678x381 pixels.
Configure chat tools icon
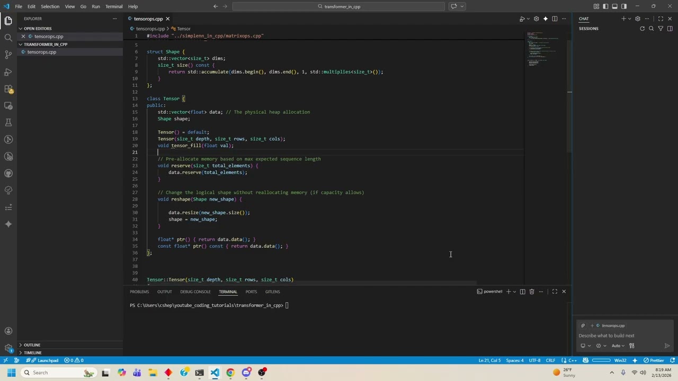coord(631,346)
